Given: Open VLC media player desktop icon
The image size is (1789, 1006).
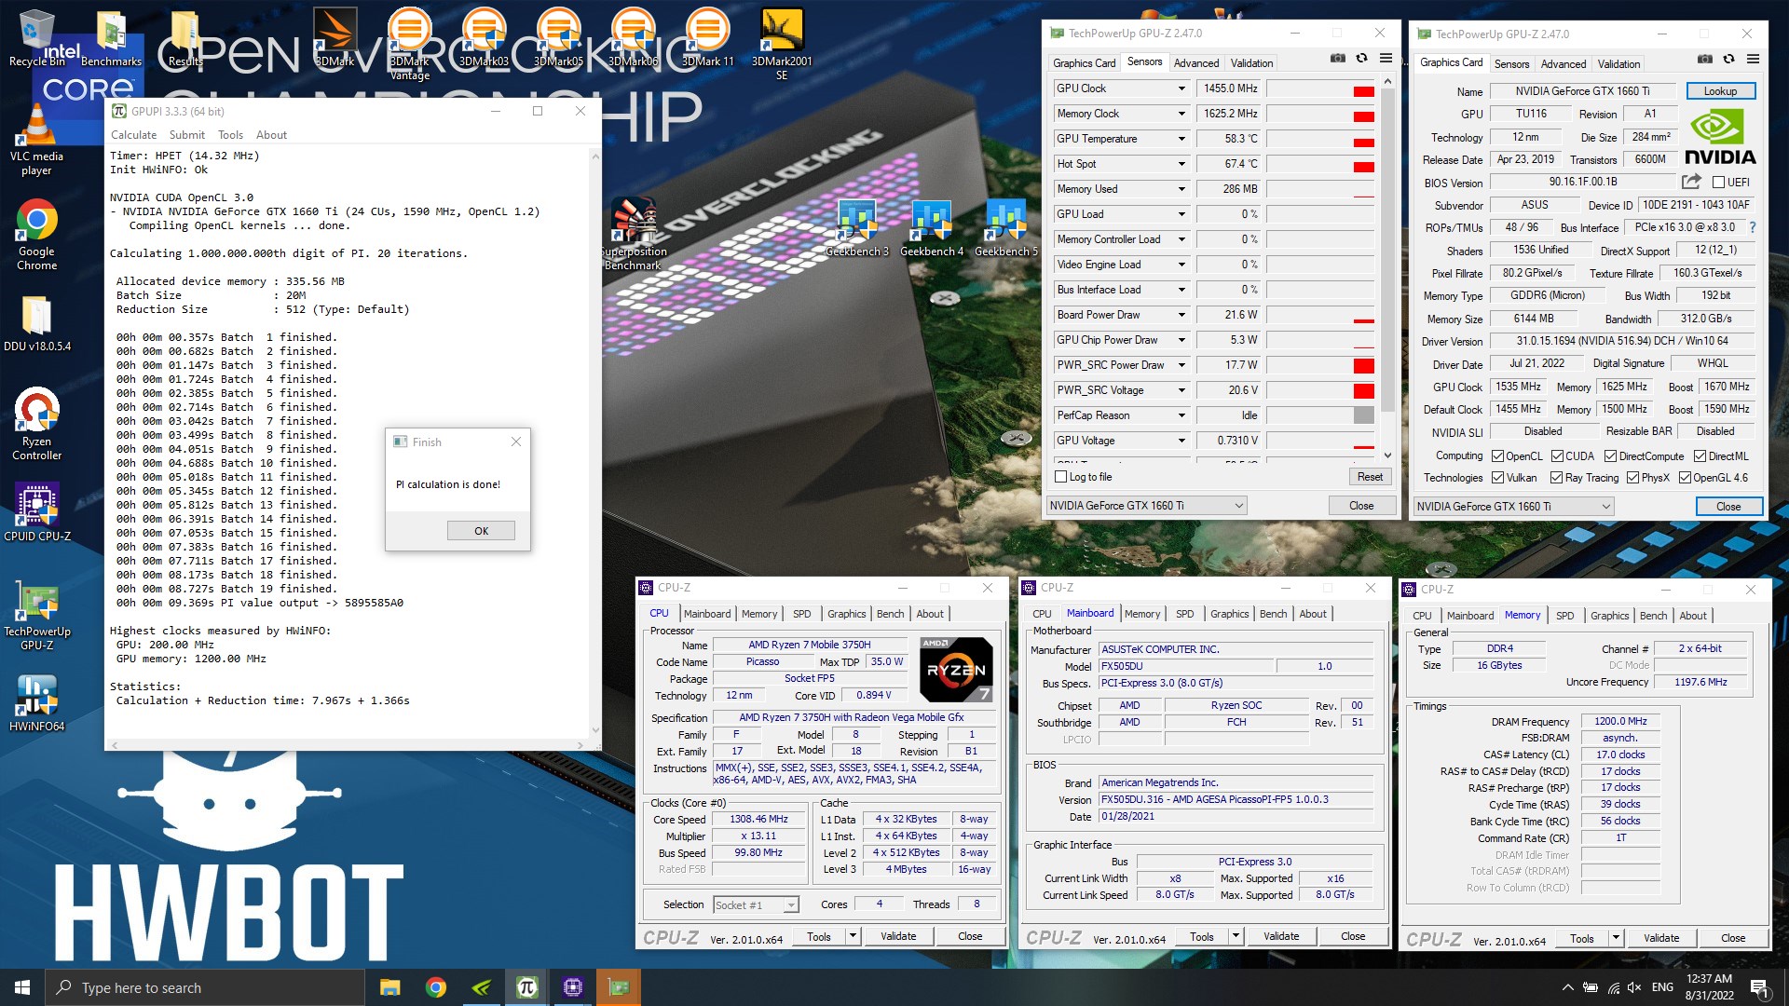Looking at the screenshot, I should pyautogui.click(x=36, y=140).
